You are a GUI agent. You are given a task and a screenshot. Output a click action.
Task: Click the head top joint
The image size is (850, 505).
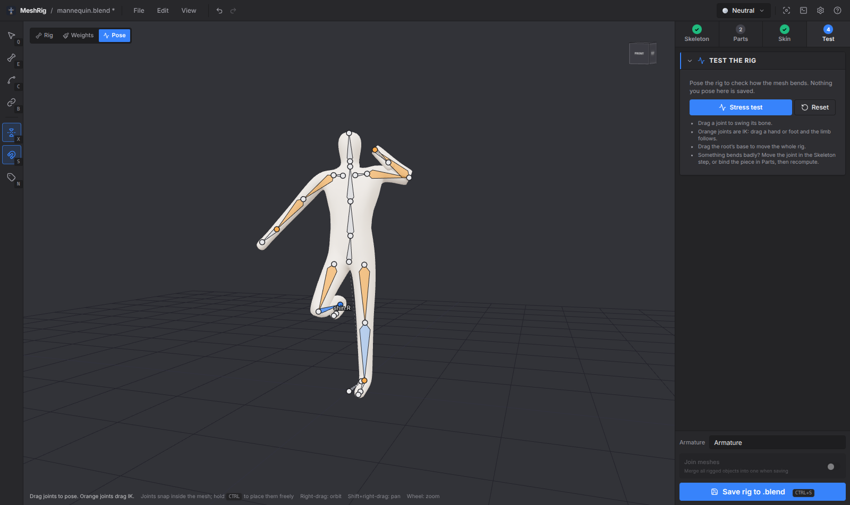349,133
